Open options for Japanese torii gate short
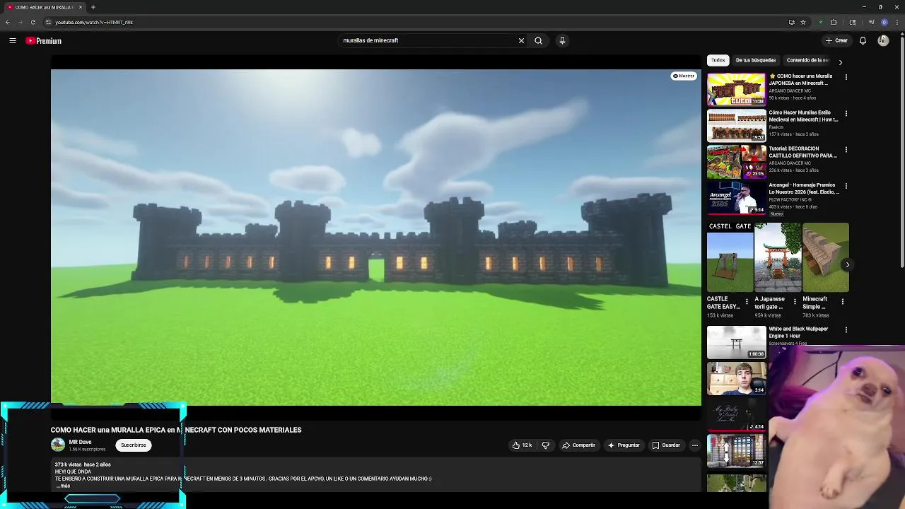905x509 pixels. pos(795,302)
